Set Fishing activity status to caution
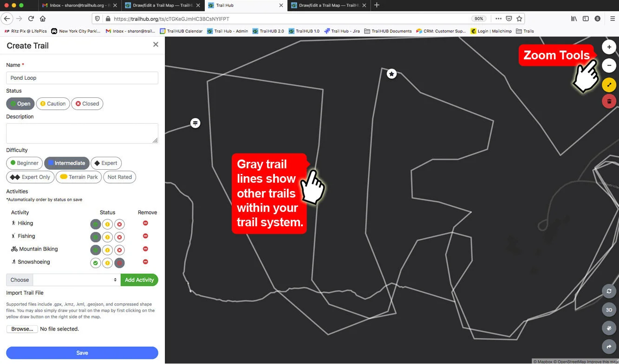Screen dimensions: 619x364 click(107, 237)
